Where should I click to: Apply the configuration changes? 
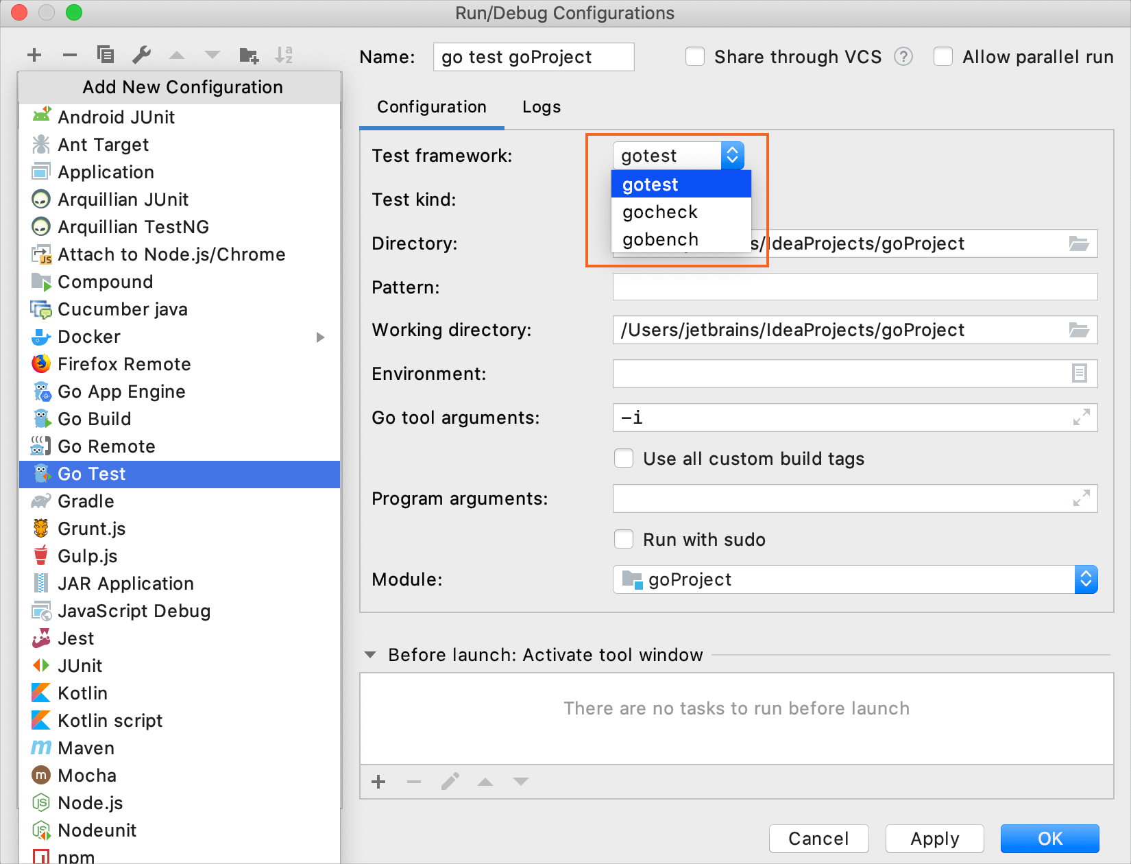[934, 838]
